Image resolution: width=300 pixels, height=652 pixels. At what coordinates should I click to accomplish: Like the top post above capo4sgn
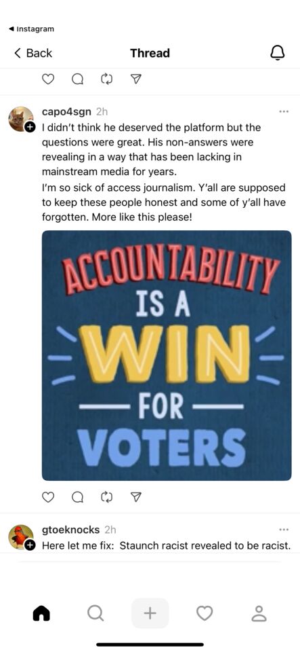pyautogui.click(x=49, y=79)
